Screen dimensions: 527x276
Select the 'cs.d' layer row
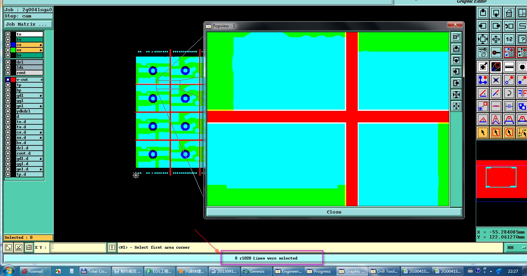29,132
